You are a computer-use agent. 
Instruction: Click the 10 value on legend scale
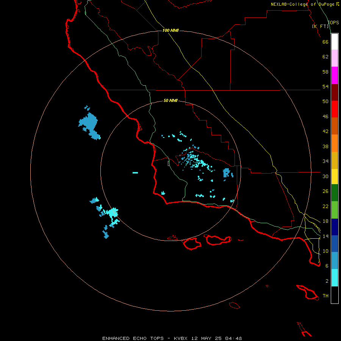(x=325, y=251)
